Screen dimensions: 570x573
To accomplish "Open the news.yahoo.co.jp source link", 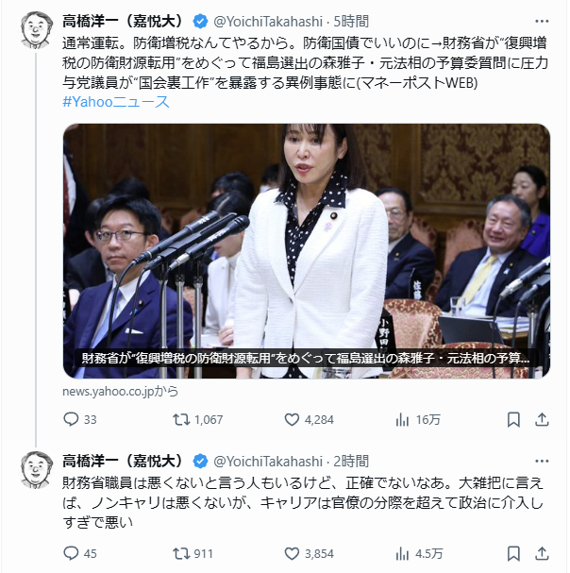I will (120, 392).
